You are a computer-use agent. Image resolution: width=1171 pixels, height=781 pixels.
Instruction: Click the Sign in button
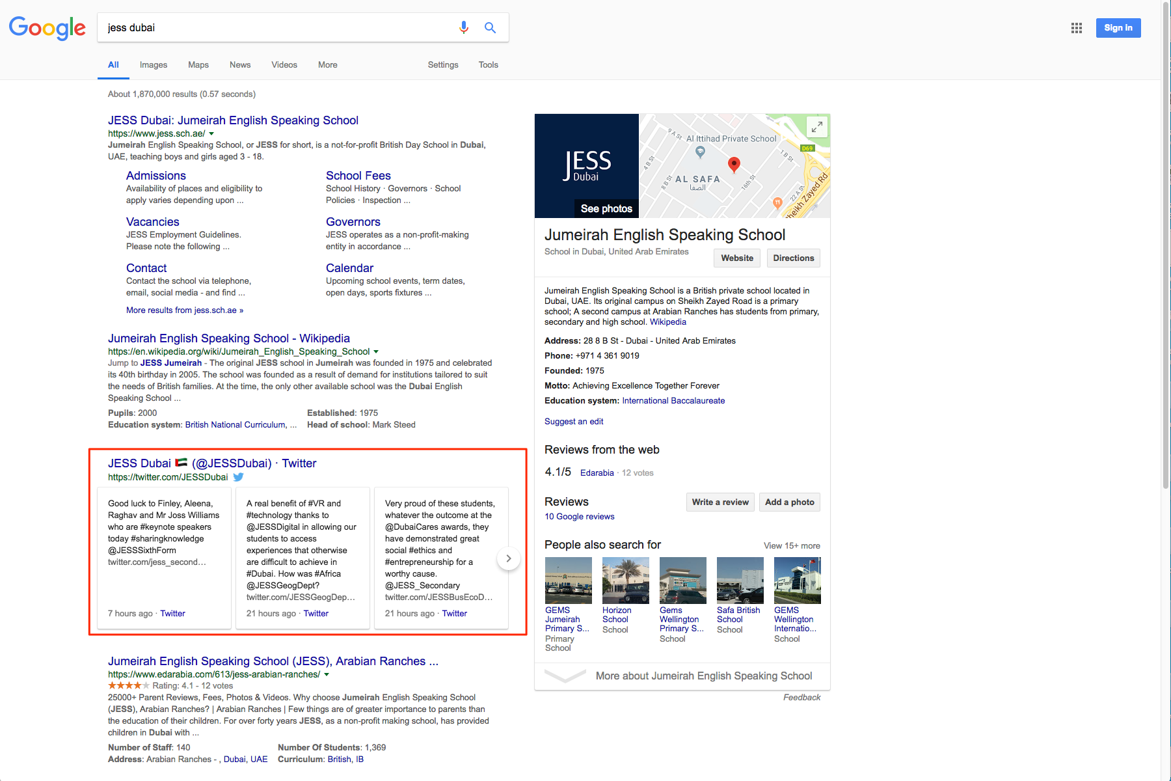1118,28
